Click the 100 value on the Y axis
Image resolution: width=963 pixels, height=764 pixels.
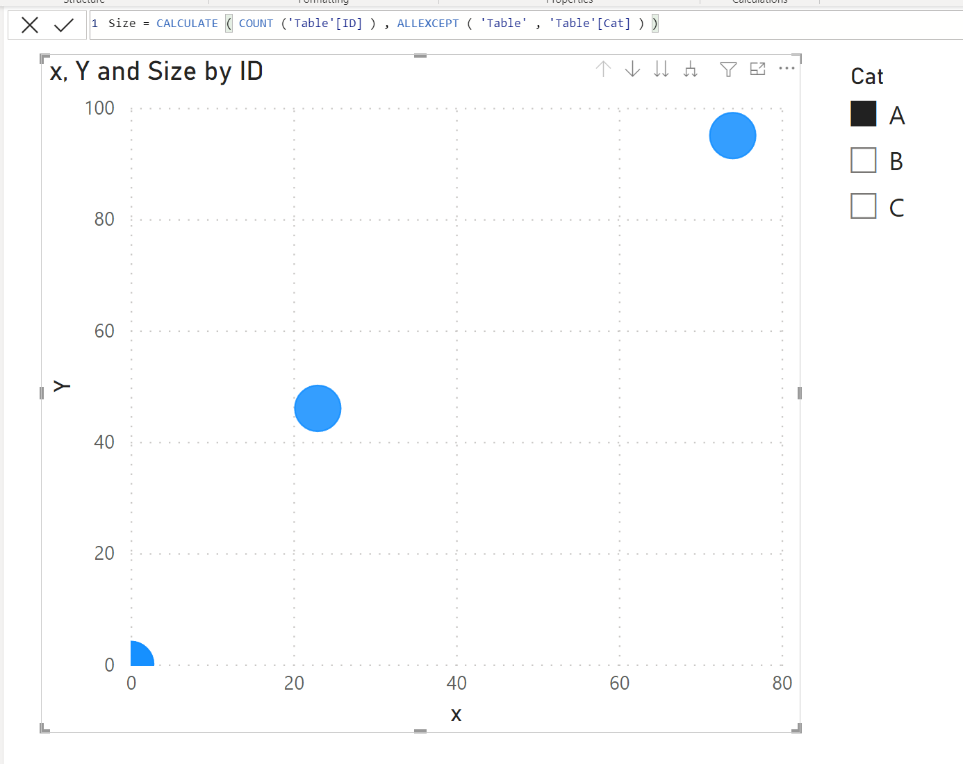pos(99,108)
